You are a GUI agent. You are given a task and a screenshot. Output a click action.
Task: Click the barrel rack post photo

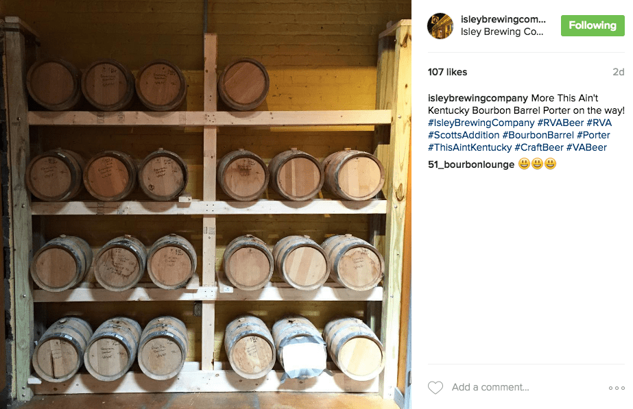[206, 204]
